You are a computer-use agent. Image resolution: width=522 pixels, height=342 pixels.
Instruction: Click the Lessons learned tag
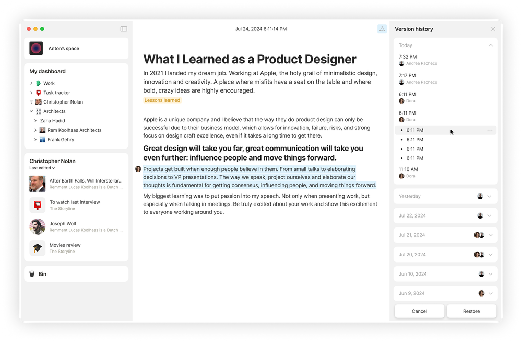point(162,100)
